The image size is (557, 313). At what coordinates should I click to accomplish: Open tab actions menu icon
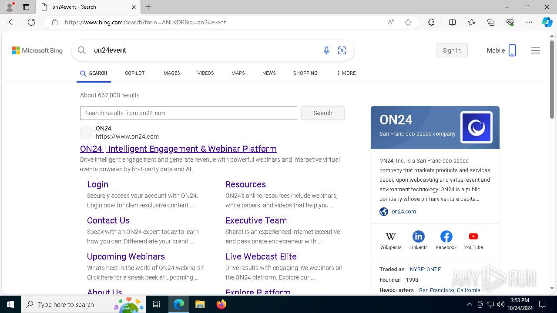coord(26,7)
